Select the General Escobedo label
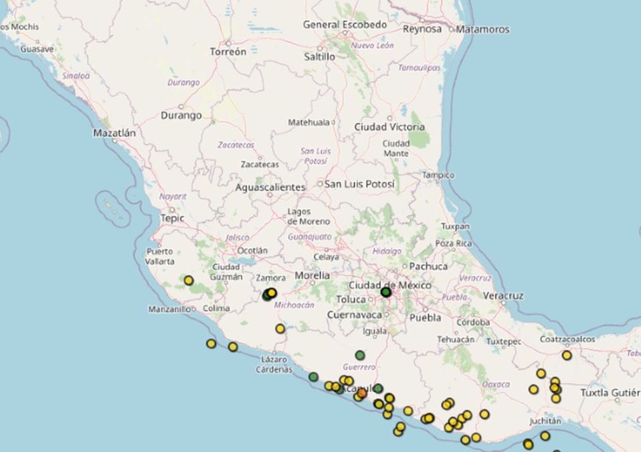This screenshot has height=452, width=641. coord(345,25)
